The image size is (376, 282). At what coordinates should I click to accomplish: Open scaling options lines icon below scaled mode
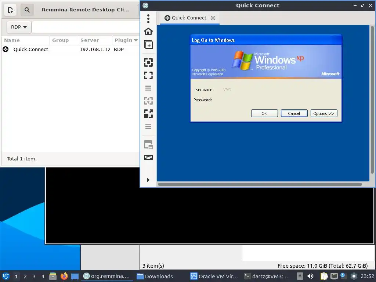click(148, 127)
